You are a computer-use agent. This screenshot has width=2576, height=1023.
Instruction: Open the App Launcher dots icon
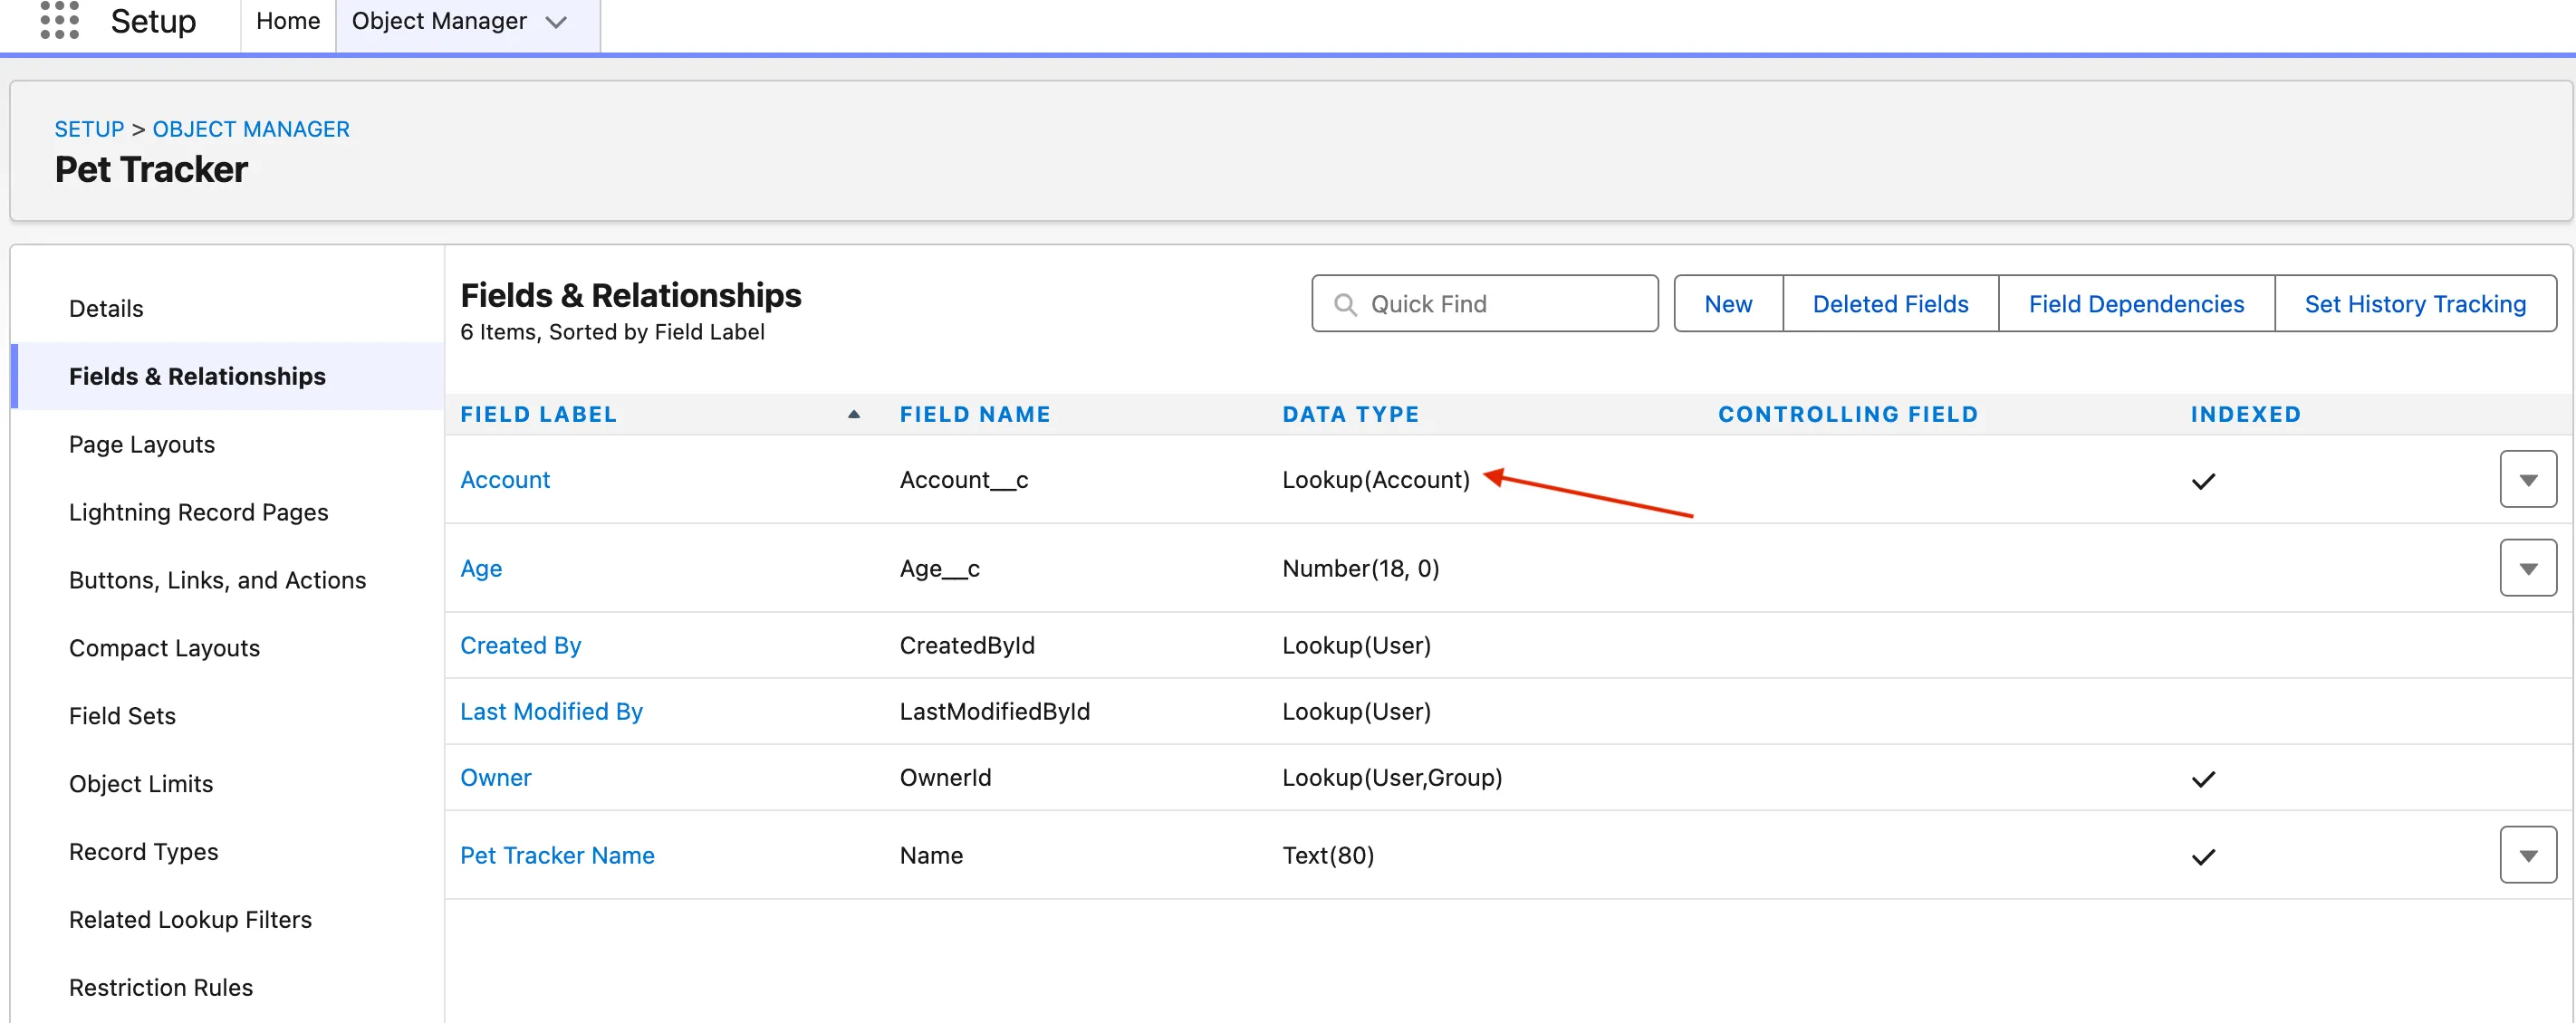tap(59, 20)
